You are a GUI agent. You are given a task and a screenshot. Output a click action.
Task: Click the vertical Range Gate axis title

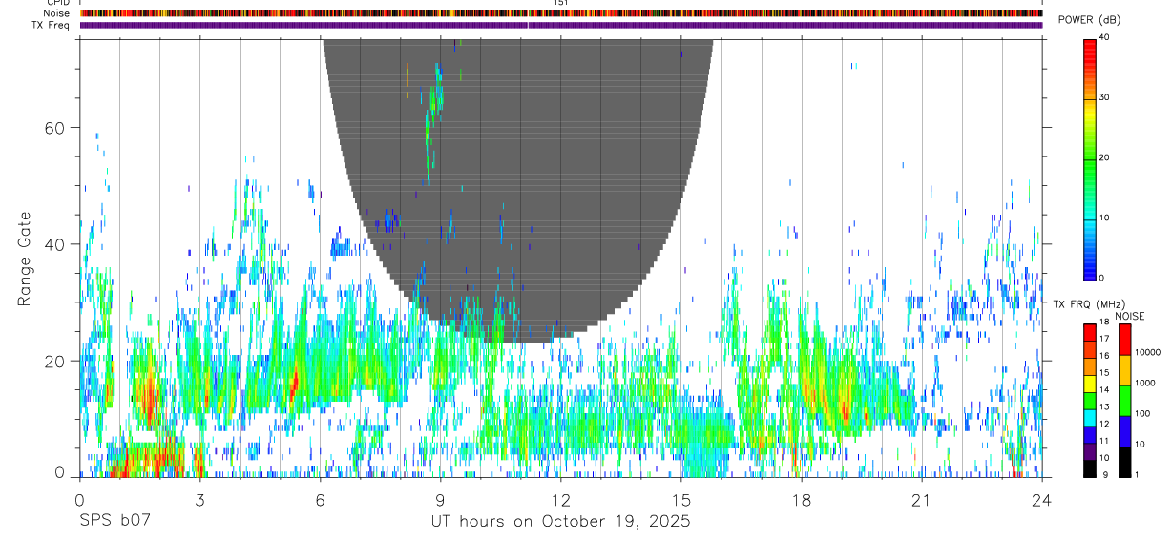tap(24, 260)
